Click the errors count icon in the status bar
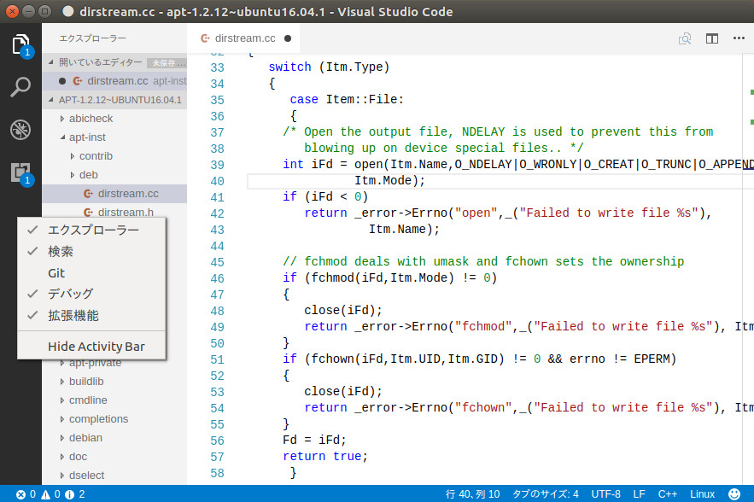The height and width of the screenshot is (502, 754). [20, 494]
